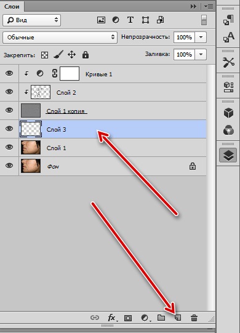Image resolution: width=240 pixels, height=333 pixels.
Task: Open the fx layer style menu
Action: (112, 318)
